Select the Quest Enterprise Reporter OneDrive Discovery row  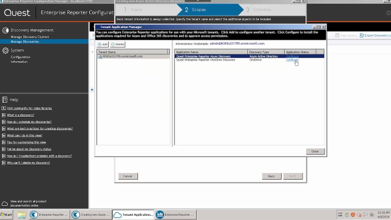point(249,60)
